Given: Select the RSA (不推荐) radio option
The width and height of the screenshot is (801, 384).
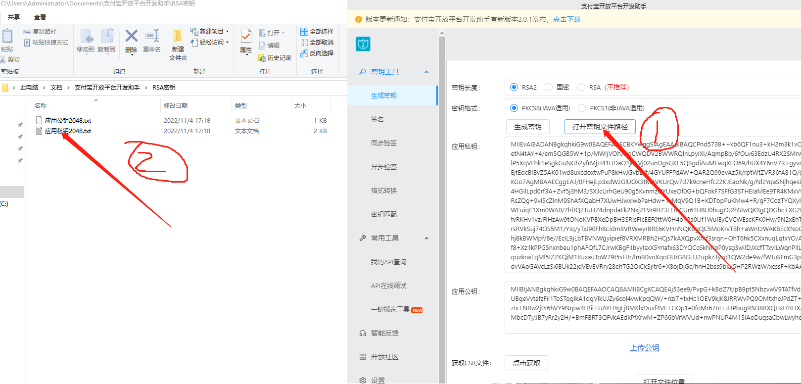Looking at the screenshot, I should pos(581,87).
